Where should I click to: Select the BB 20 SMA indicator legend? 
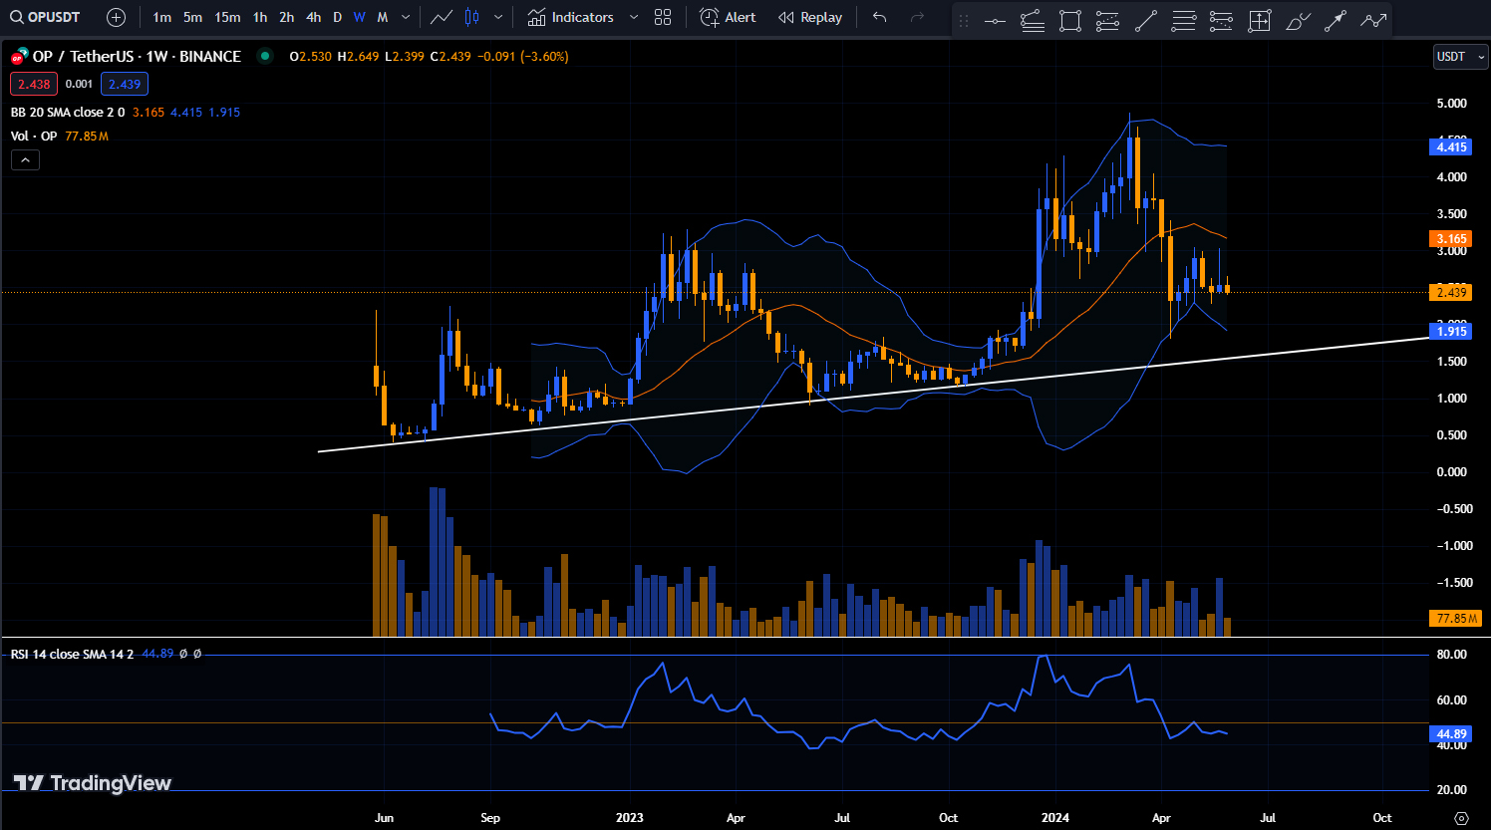point(68,113)
